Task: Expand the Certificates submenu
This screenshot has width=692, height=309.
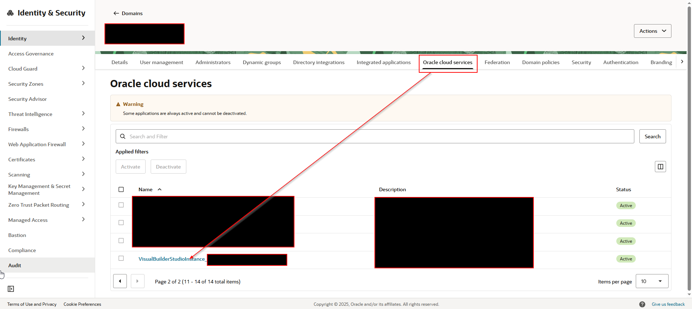Action: pyautogui.click(x=83, y=159)
